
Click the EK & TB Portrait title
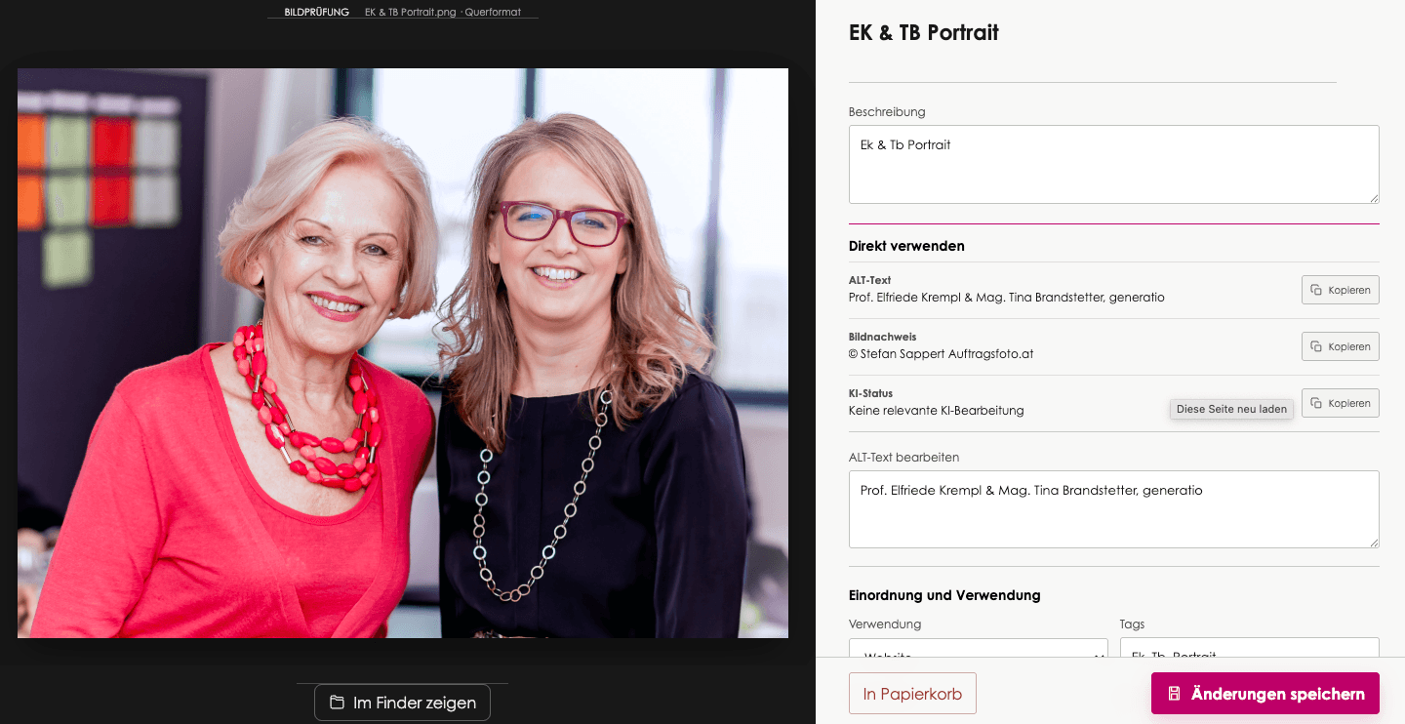[x=924, y=32]
